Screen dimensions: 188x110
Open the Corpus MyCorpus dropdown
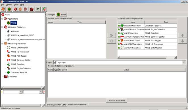pyautogui.click(x=184, y=62)
